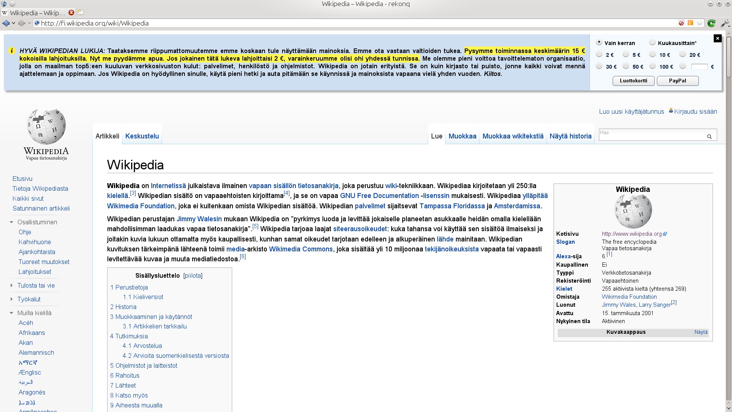Open the Muokkaa wikitekstiä tab
Screen dimensions: 732x412
pyautogui.click(x=513, y=136)
